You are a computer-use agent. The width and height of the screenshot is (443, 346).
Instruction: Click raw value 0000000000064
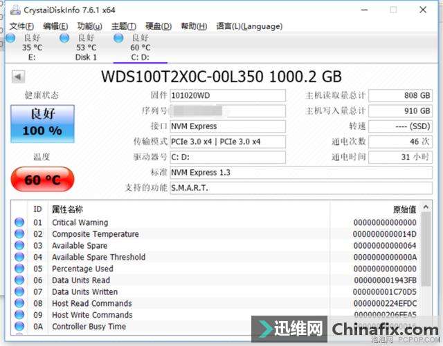tap(385, 246)
